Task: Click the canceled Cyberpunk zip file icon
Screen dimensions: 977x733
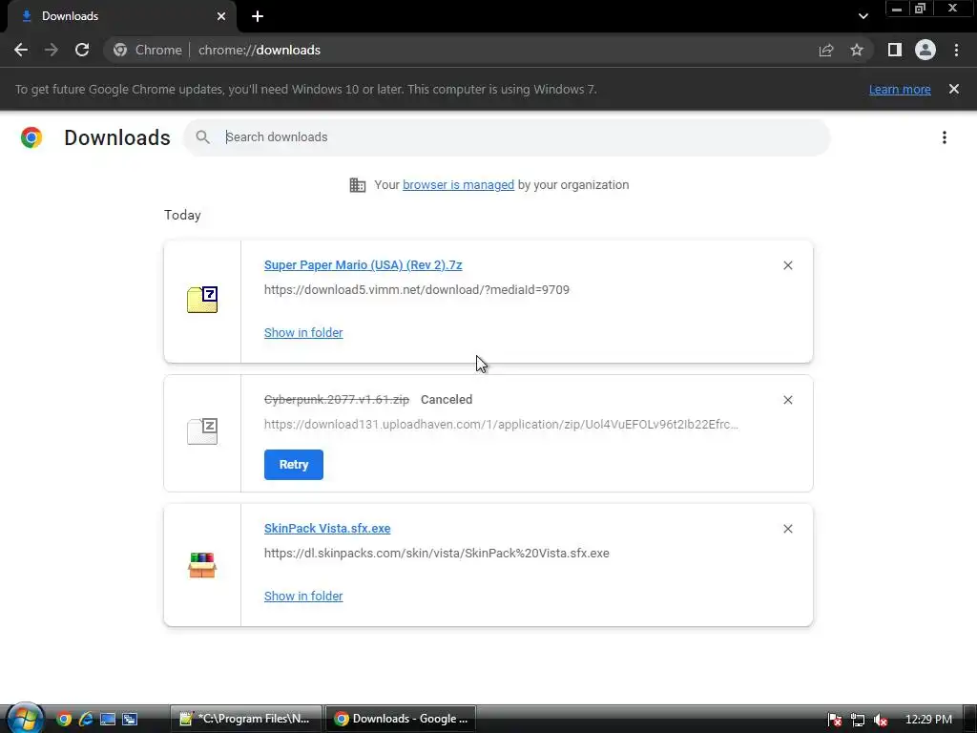Action: coord(202,431)
